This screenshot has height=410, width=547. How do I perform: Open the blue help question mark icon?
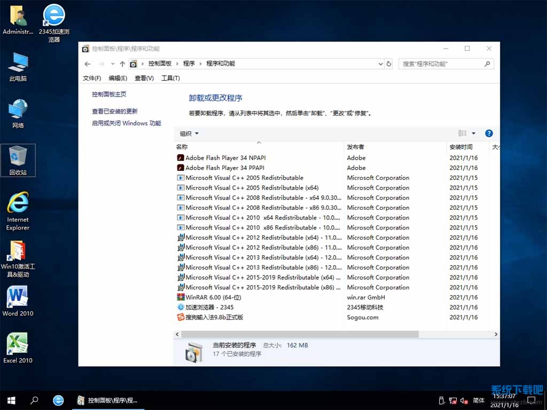[488, 133]
